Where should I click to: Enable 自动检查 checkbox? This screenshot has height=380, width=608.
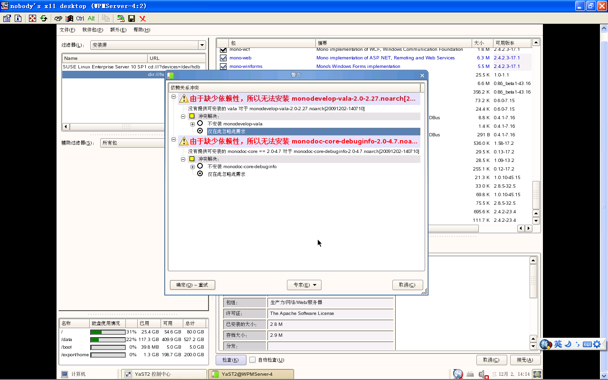(x=253, y=360)
